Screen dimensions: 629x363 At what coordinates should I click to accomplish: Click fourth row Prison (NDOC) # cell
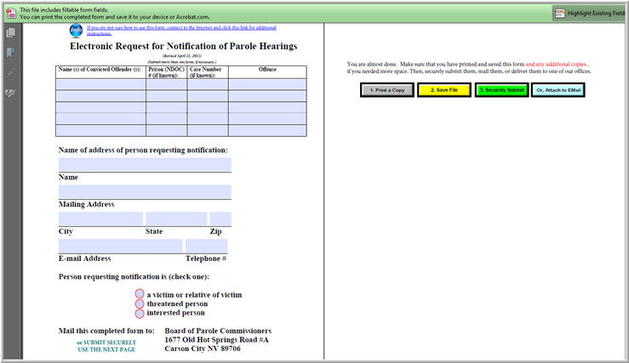tap(167, 119)
